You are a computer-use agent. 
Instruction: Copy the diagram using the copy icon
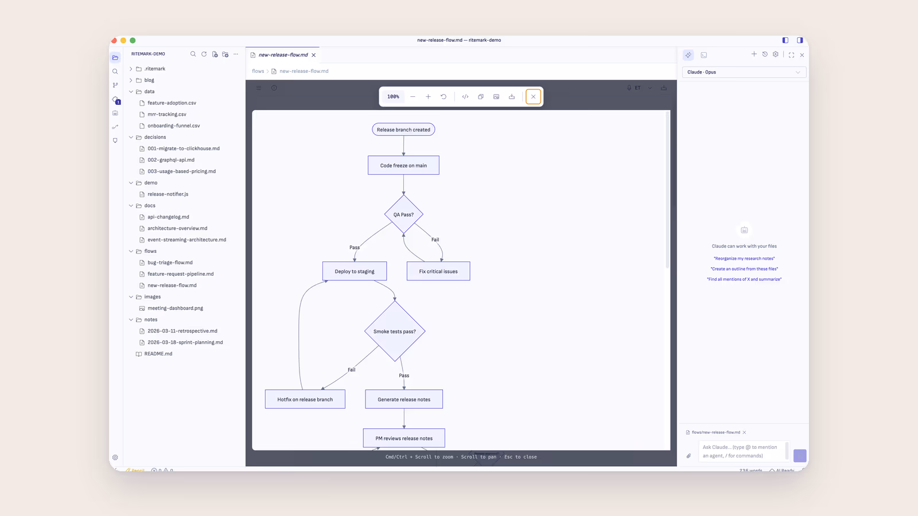pyautogui.click(x=481, y=96)
